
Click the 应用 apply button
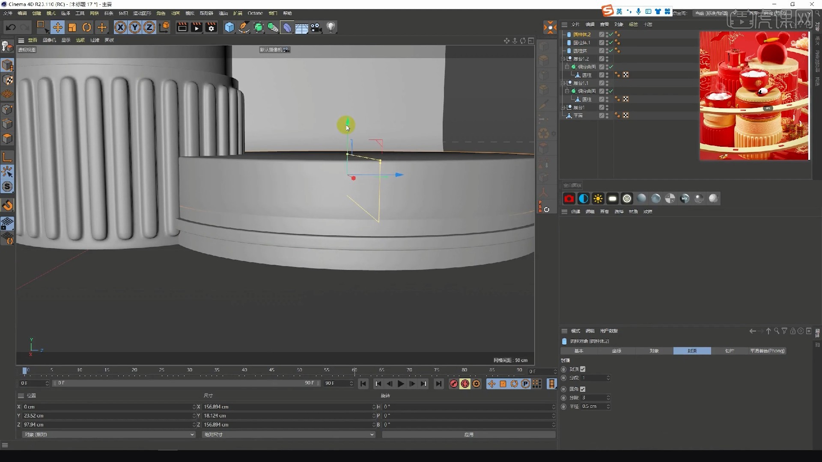(469, 434)
